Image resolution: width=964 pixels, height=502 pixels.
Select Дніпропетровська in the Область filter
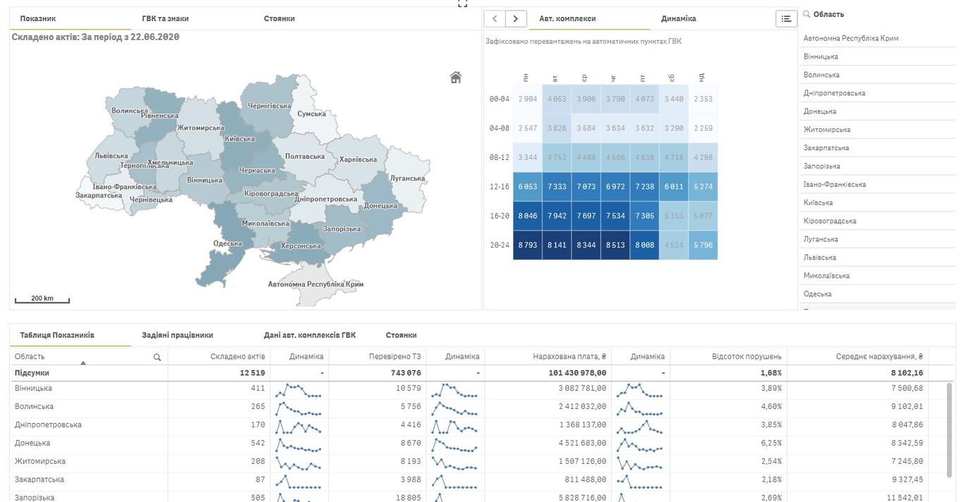coord(834,93)
